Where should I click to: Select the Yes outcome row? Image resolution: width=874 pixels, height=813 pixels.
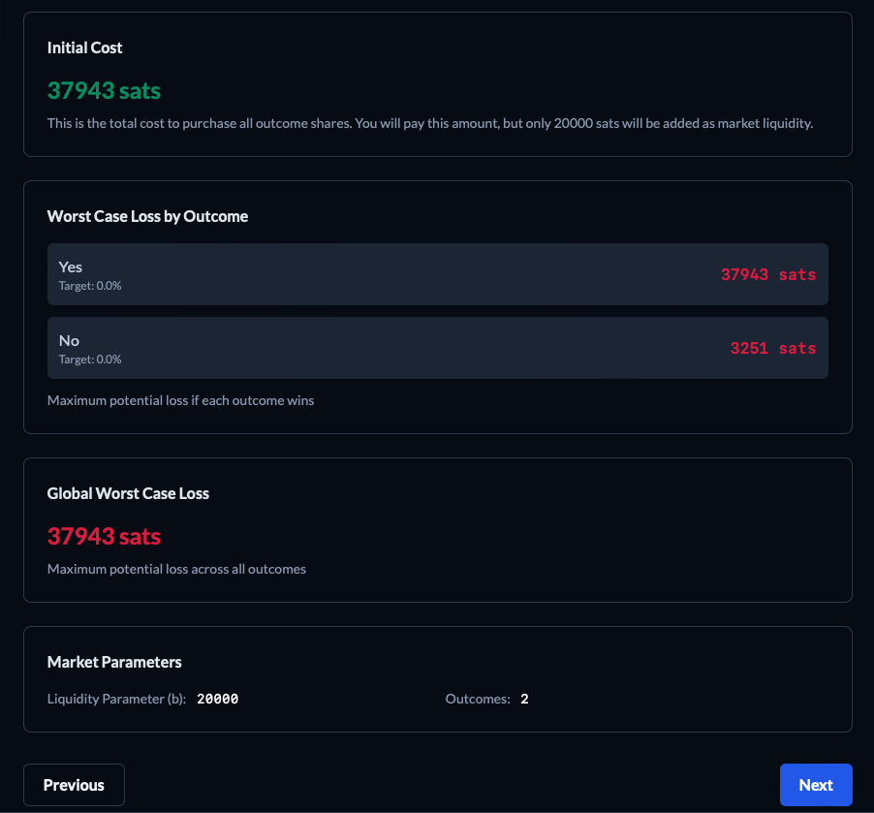[x=438, y=274]
